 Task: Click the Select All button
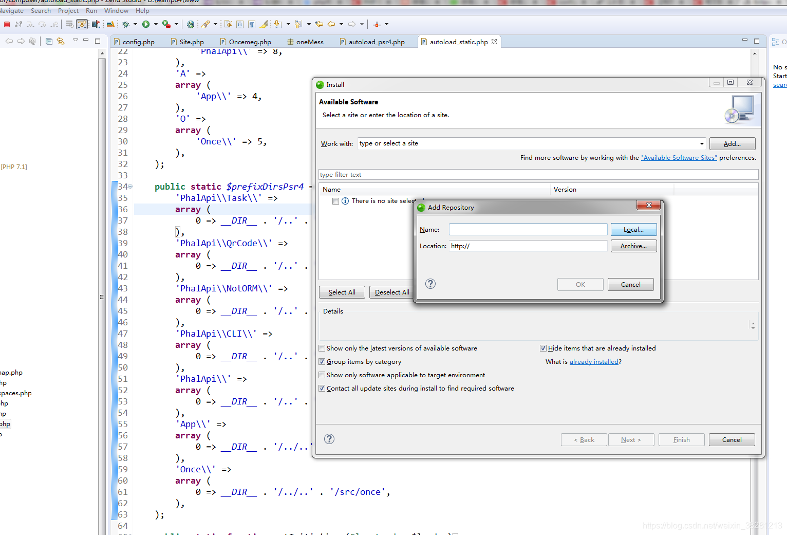point(342,292)
